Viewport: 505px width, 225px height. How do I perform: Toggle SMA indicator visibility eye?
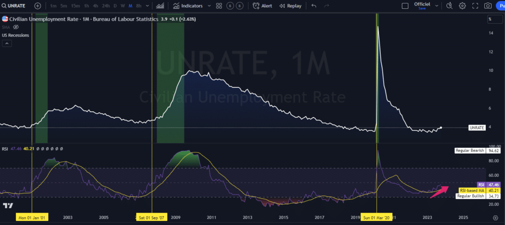pyautogui.click(x=16, y=27)
